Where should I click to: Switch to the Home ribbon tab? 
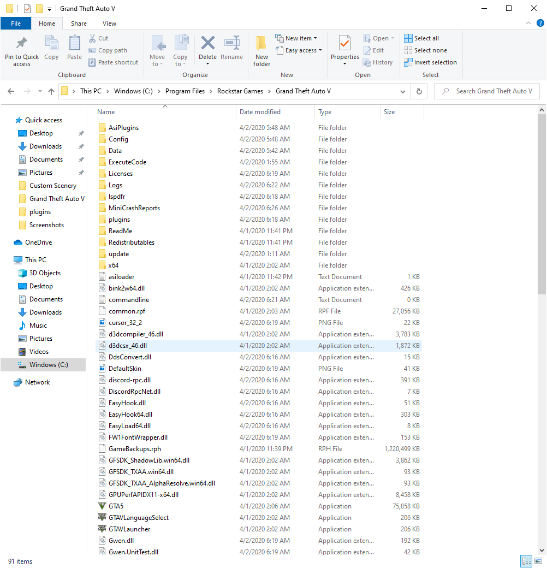47,23
